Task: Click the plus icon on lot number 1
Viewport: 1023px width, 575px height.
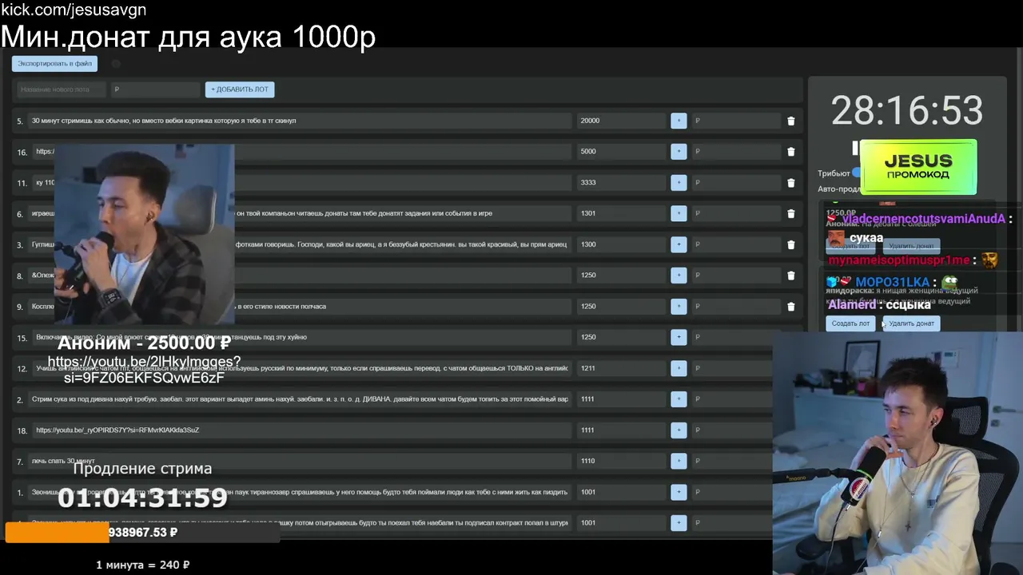Action: 679,492
